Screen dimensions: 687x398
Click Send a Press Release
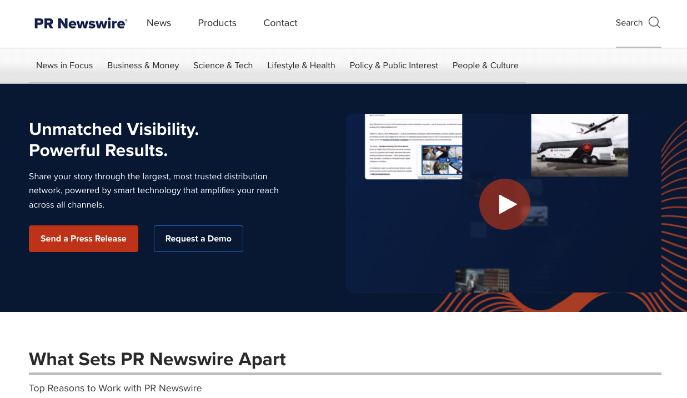(x=83, y=238)
